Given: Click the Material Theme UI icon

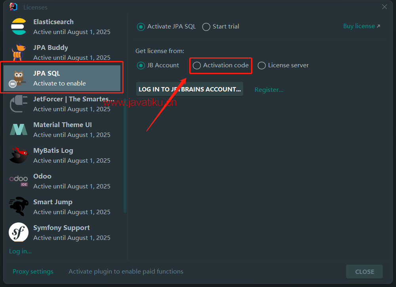Looking at the screenshot, I should coord(19,130).
